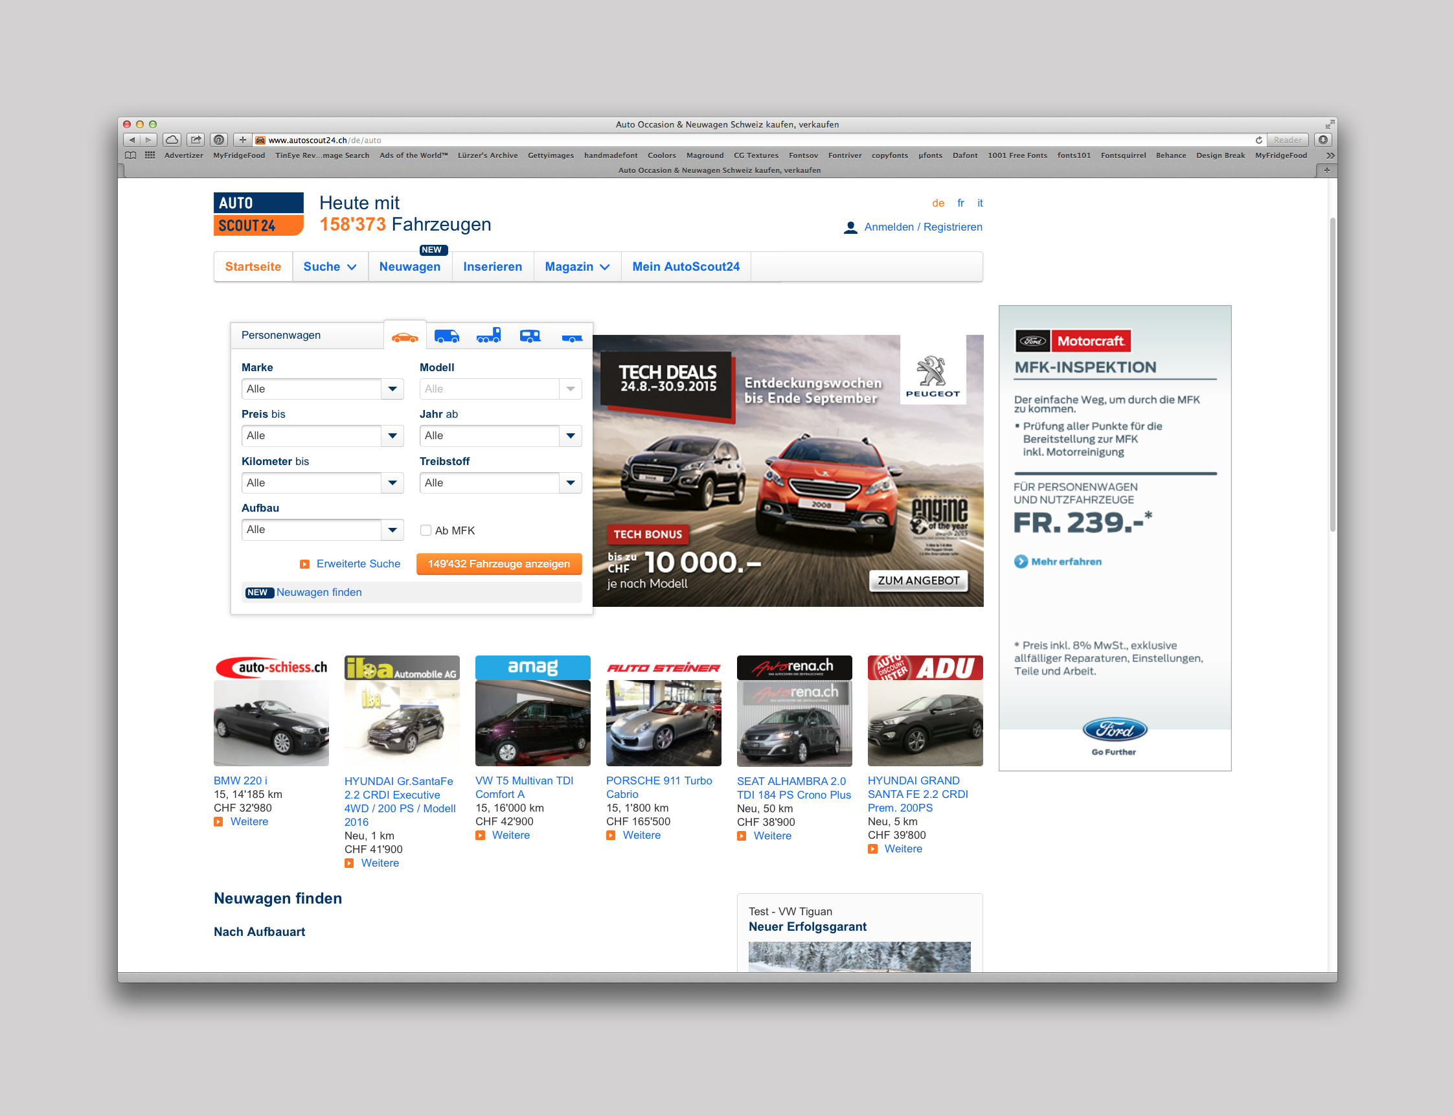Open the Dafont bookmark
Screen dimensions: 1454x1116
coord(964,155)
